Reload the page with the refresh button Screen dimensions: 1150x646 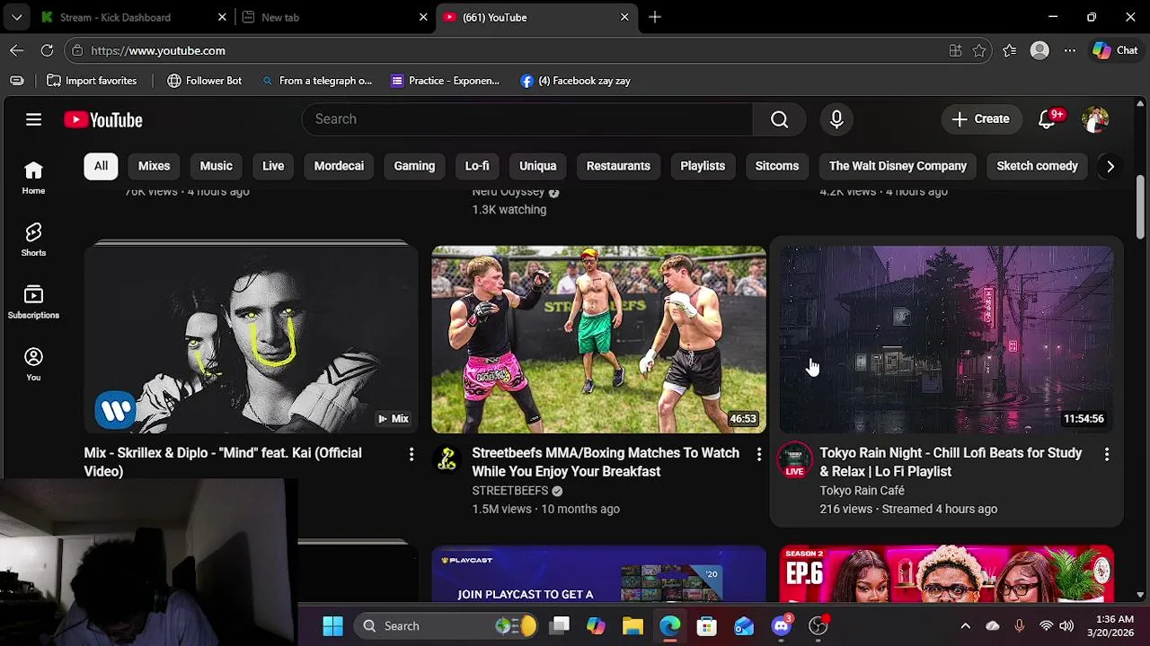coord(47,51)
